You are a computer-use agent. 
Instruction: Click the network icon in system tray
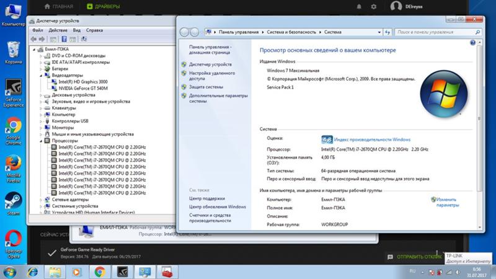449,272
